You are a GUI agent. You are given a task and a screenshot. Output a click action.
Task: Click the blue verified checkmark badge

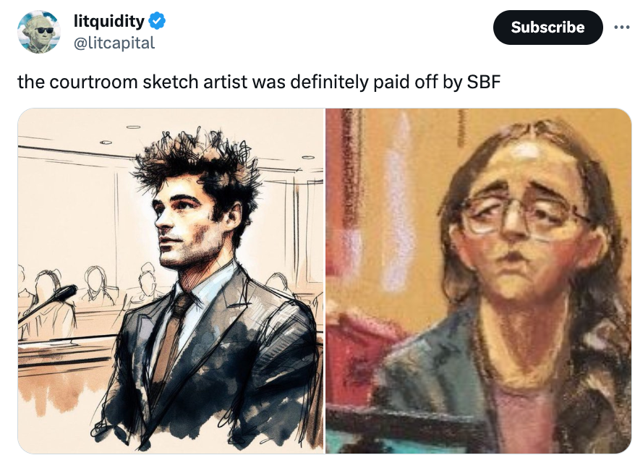[157, 21]
